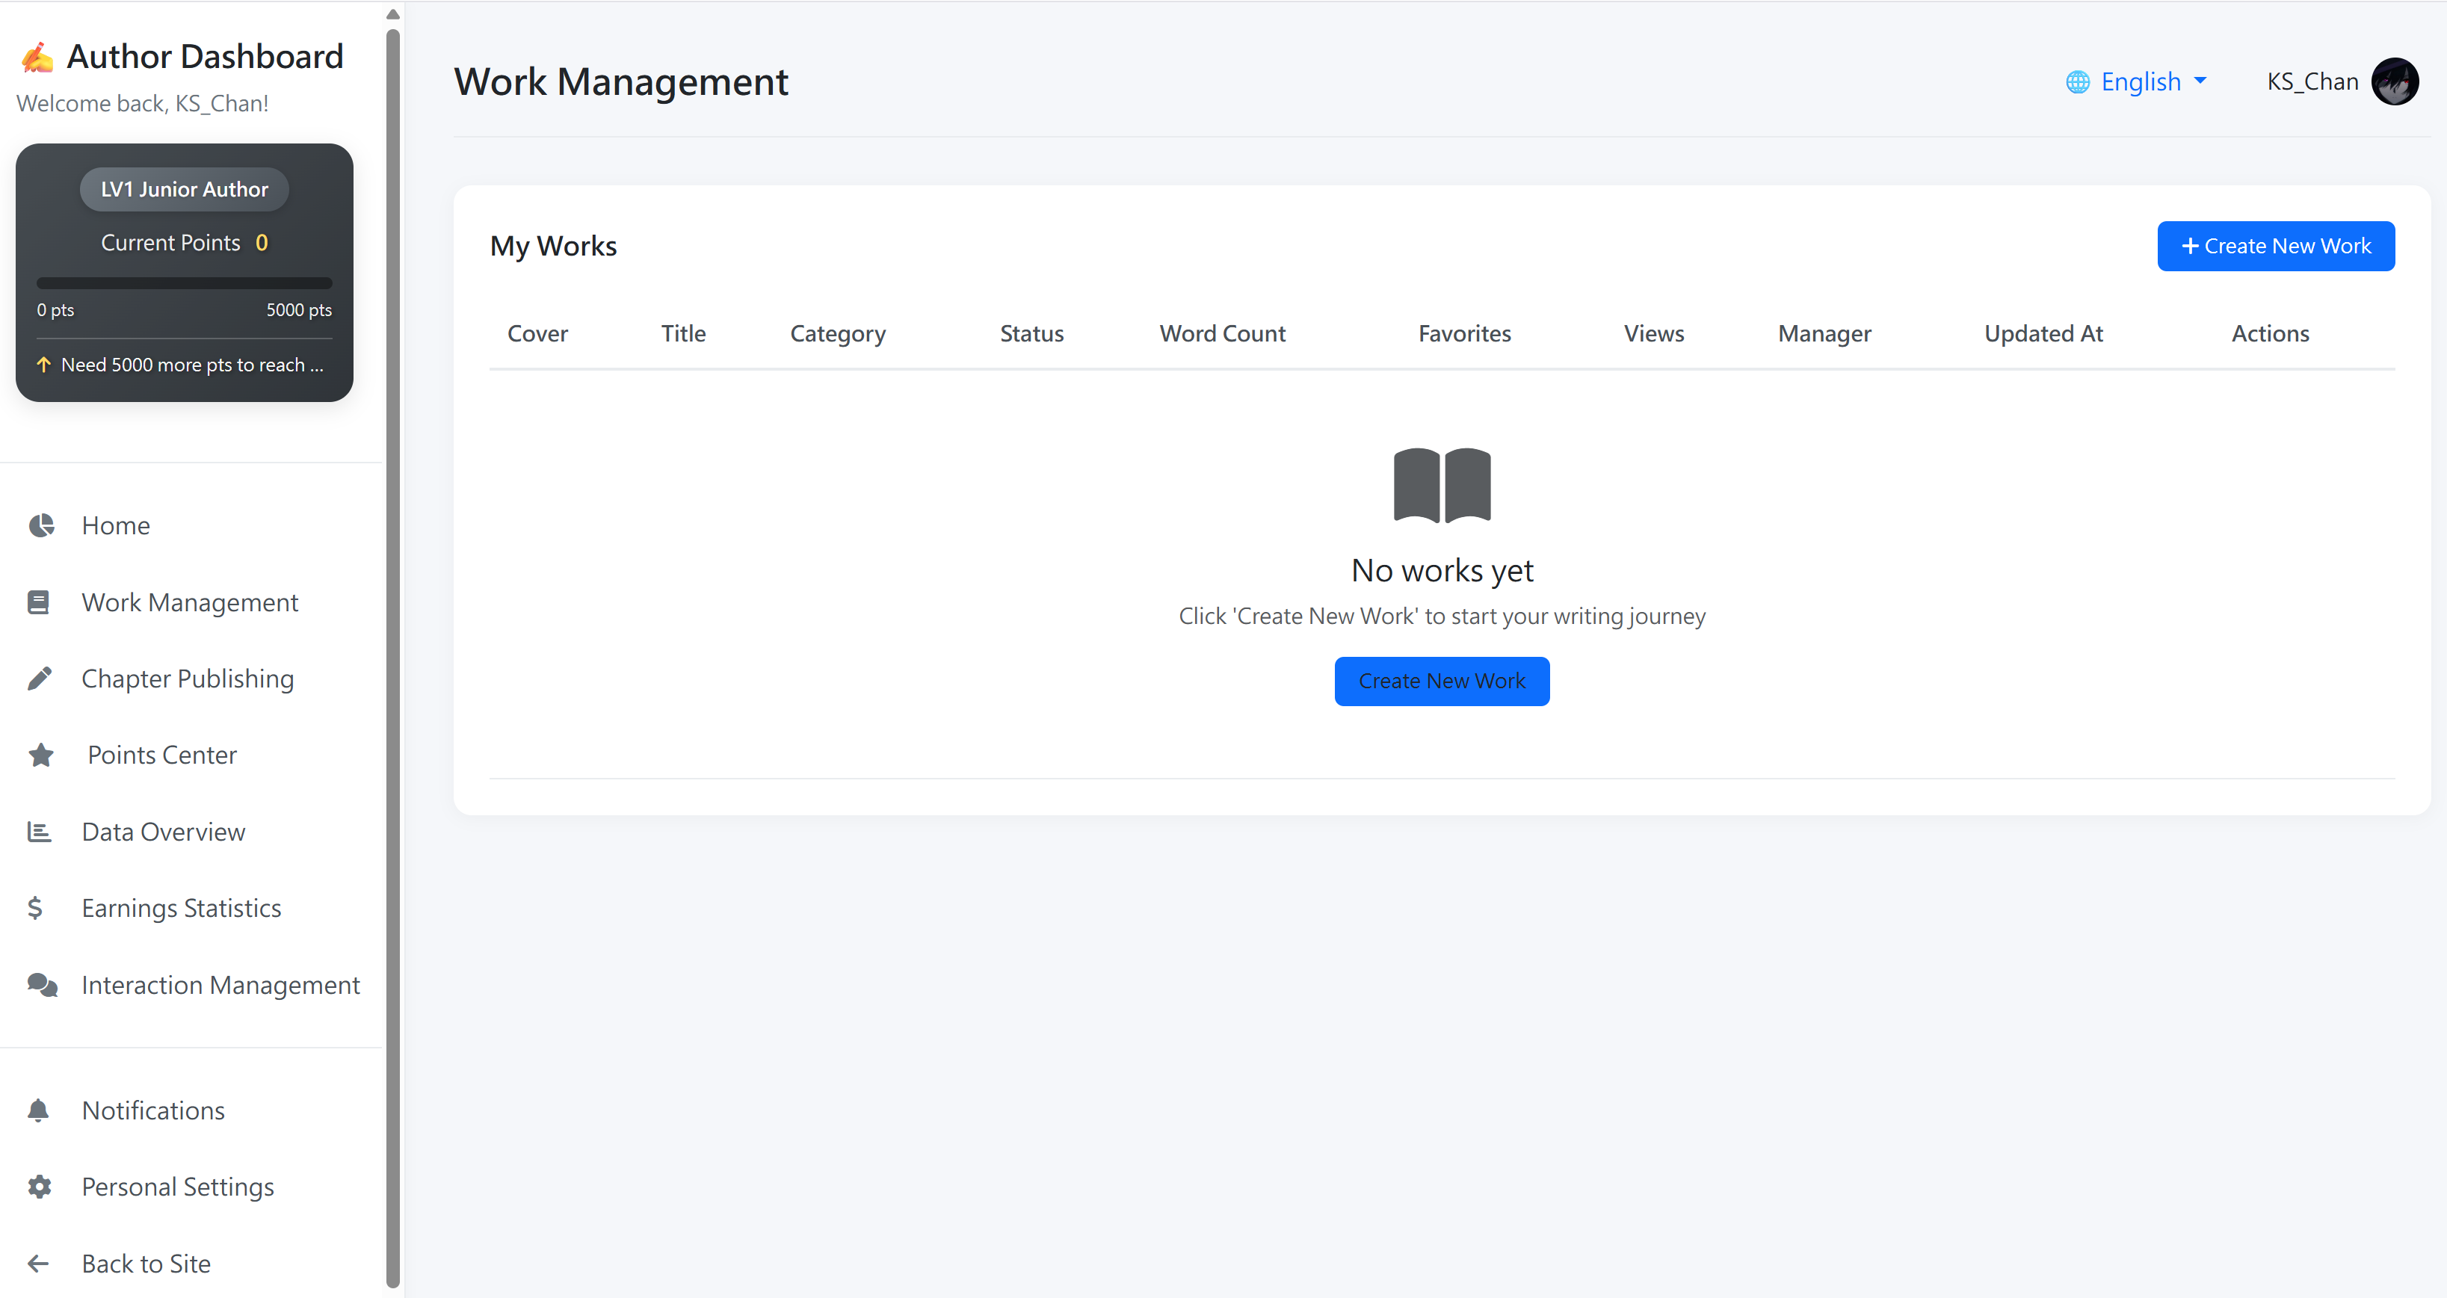Click the centered Create New Work button

point(1441,681)
